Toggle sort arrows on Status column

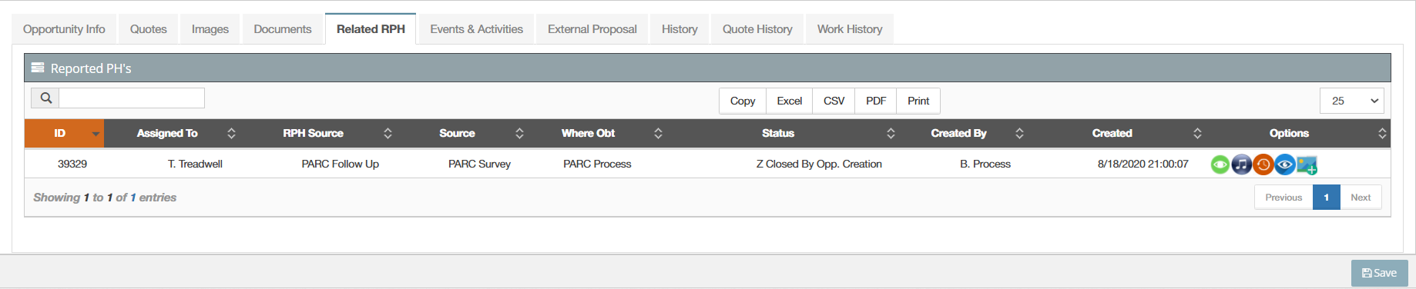tap(891, 133)
